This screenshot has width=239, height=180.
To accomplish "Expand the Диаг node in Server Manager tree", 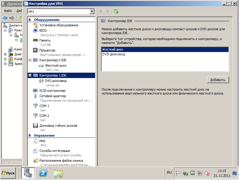I will pyautogui.click(x=5, y=54).
